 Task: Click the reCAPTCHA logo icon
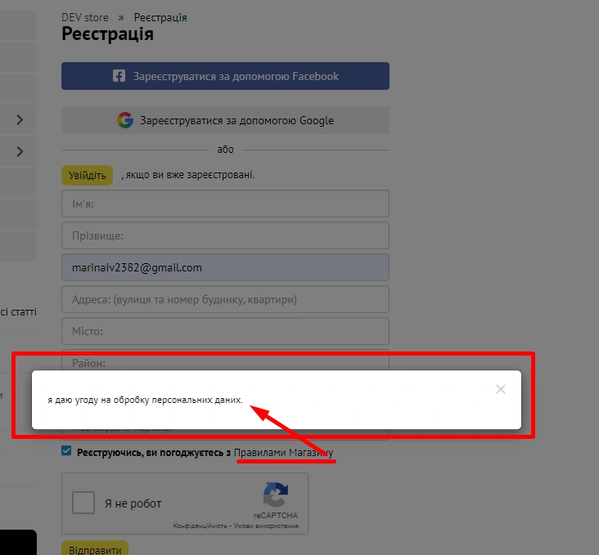coord(275,496)
